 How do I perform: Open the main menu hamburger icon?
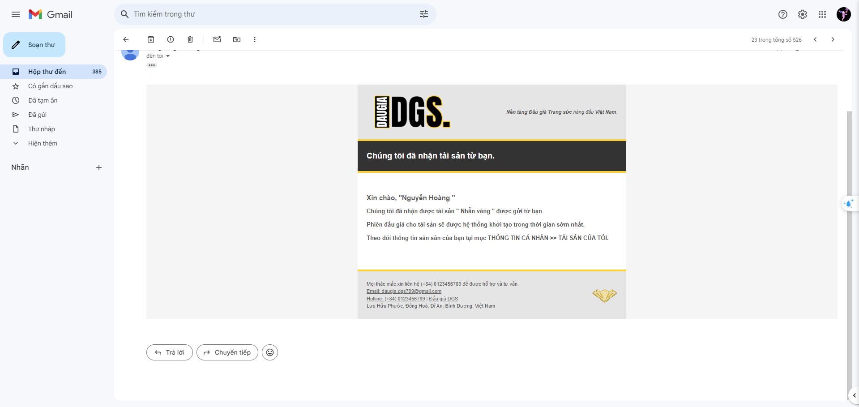(16, 14)
